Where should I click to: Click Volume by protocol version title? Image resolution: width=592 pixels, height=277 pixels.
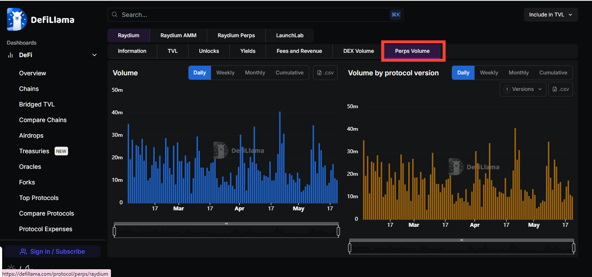394,73
